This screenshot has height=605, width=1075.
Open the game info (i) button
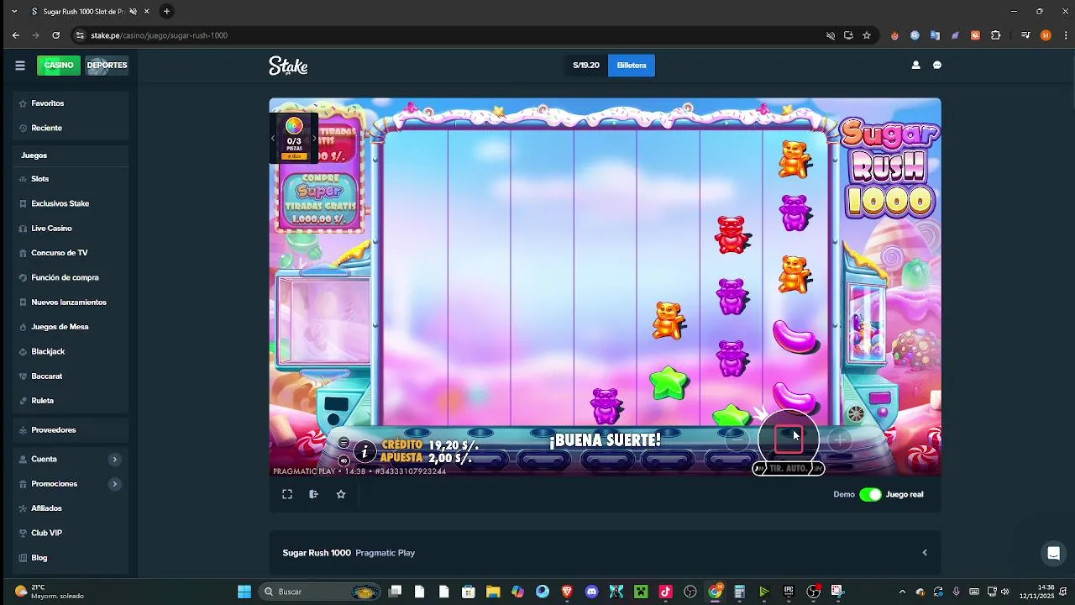point(364,452)
